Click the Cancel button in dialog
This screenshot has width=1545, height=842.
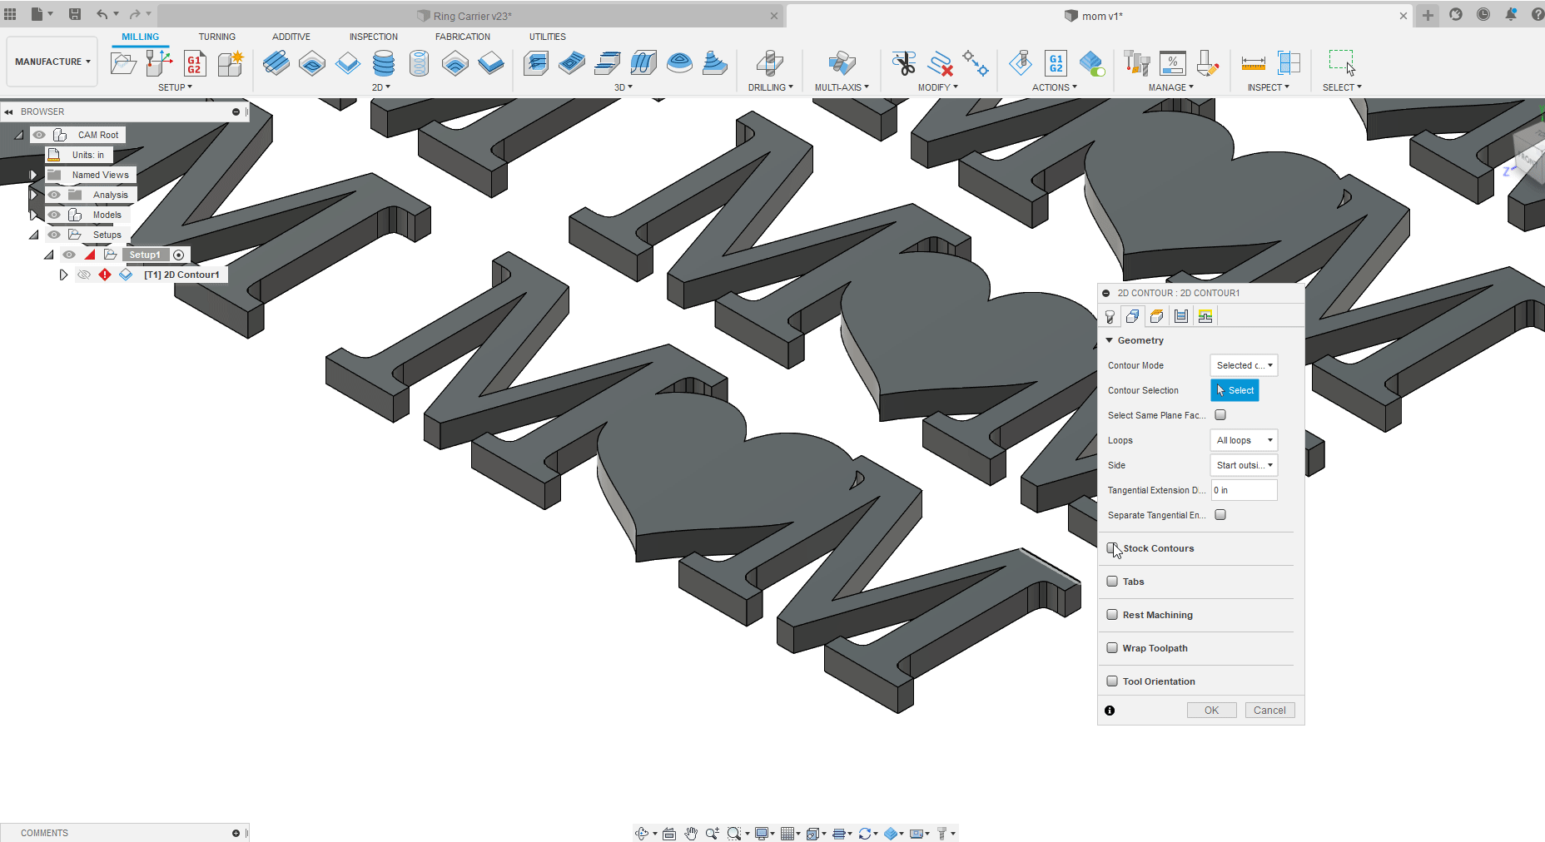[x=1269, y=711]
